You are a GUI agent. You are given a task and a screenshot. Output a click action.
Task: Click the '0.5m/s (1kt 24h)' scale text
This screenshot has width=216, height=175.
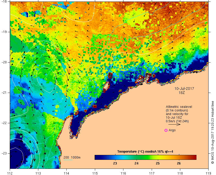click(x=177, y=121)
